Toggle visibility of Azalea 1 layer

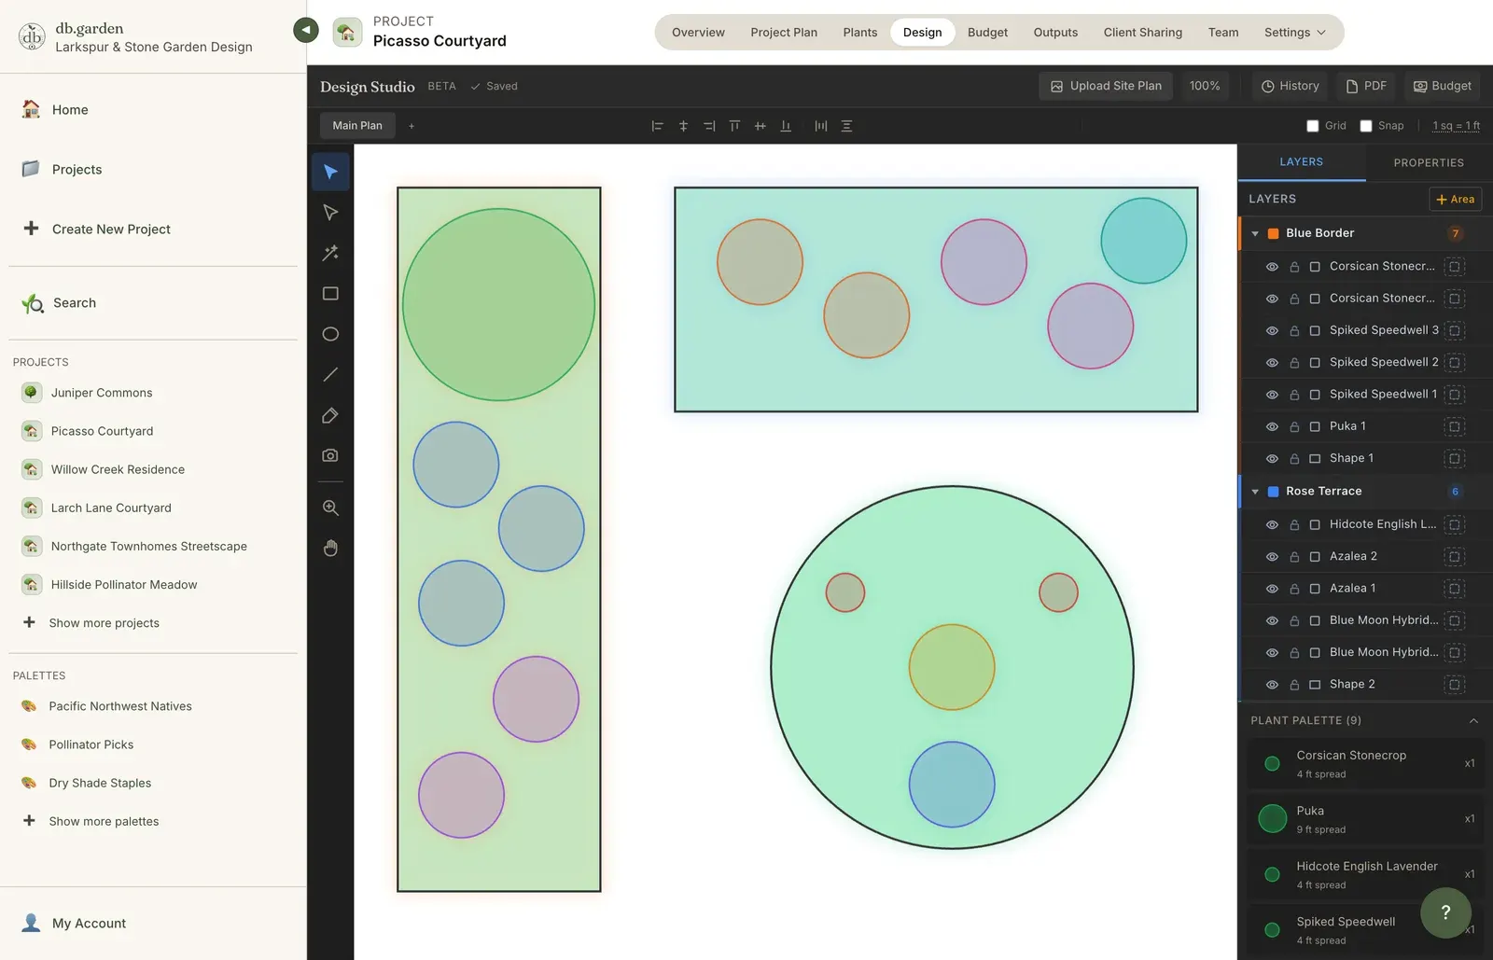pyautogui.click(x=1272, y=589)
